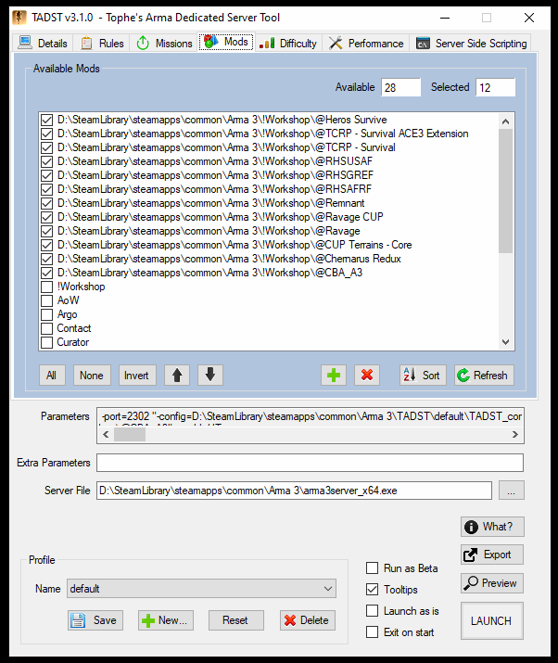Launch the server with LAUNCH button

tap(492, 620)
